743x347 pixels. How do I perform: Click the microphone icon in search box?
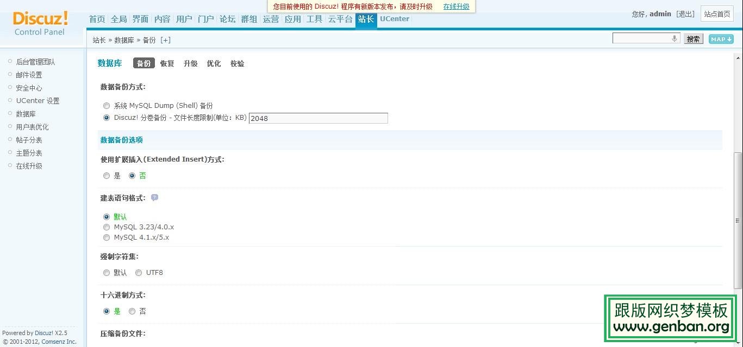click(675, 38)
